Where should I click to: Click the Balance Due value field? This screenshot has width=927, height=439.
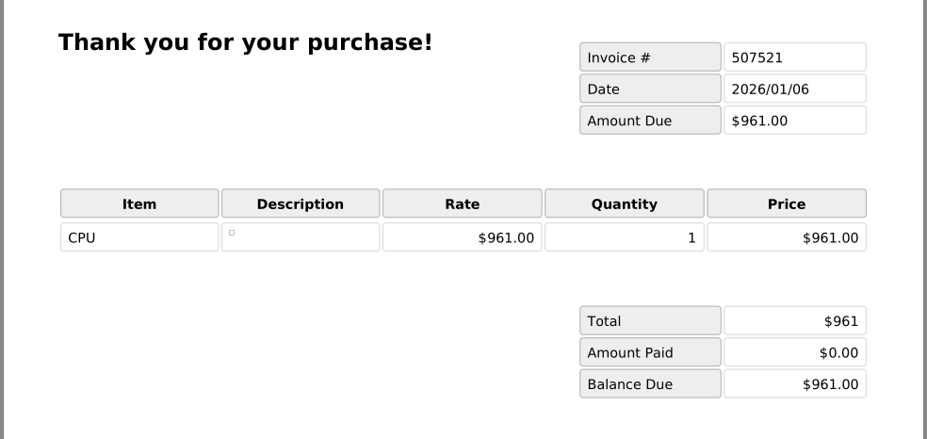pos(794,384)
